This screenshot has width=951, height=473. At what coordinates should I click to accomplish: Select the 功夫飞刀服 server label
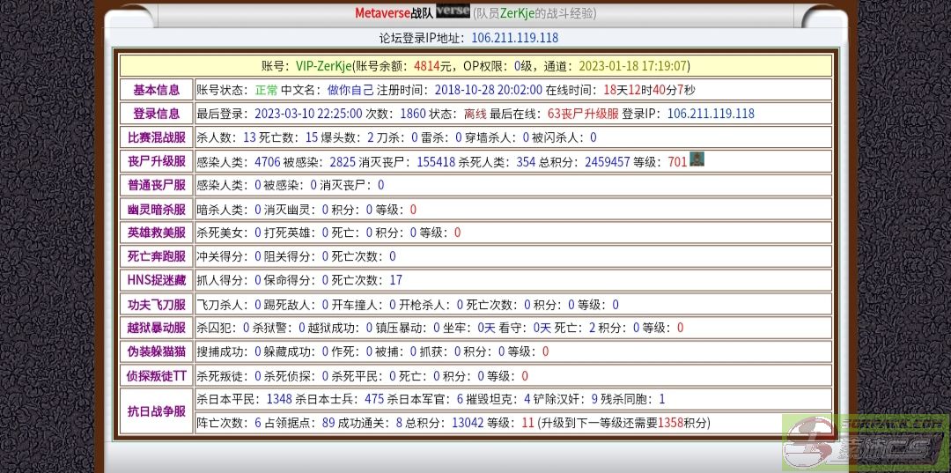point(157,305)
